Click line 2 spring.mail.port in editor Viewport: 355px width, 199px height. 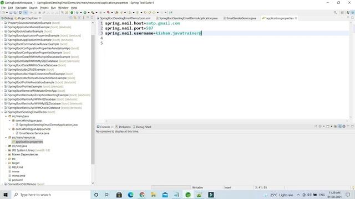tap(129, 28)
